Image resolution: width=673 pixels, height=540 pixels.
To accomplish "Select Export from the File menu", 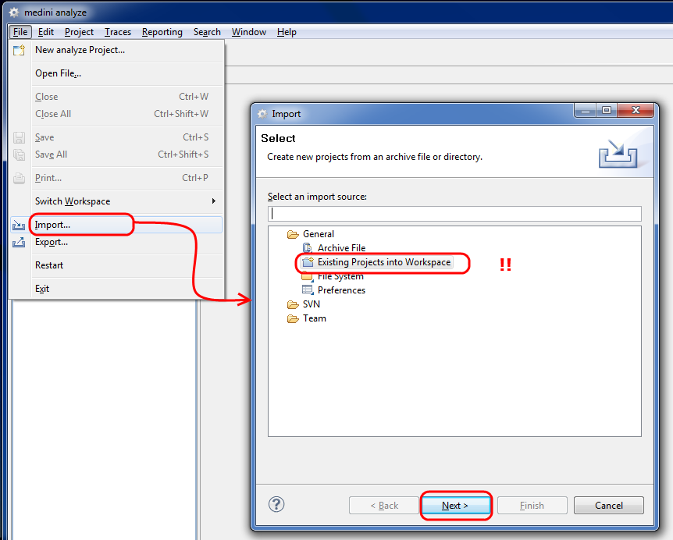I will [x=116, y=243].
